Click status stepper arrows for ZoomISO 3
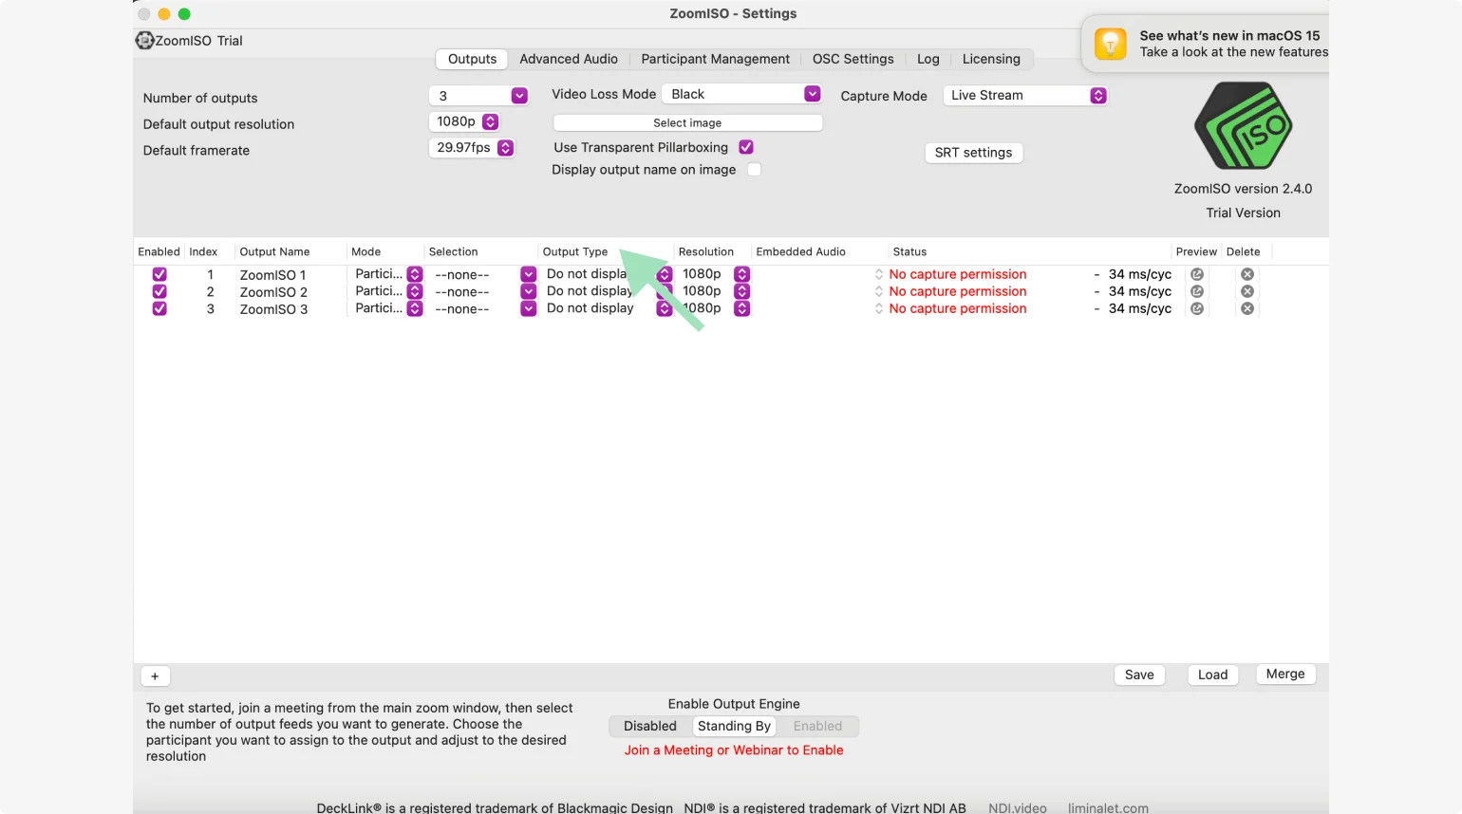The image size is (1462, 814). (x=879, y=308)
